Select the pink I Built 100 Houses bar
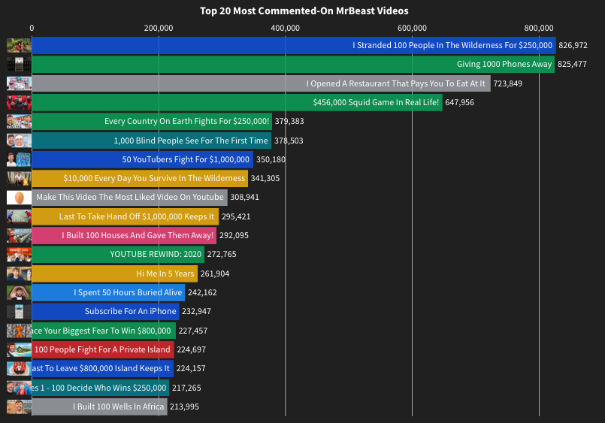 coord(124,235)
